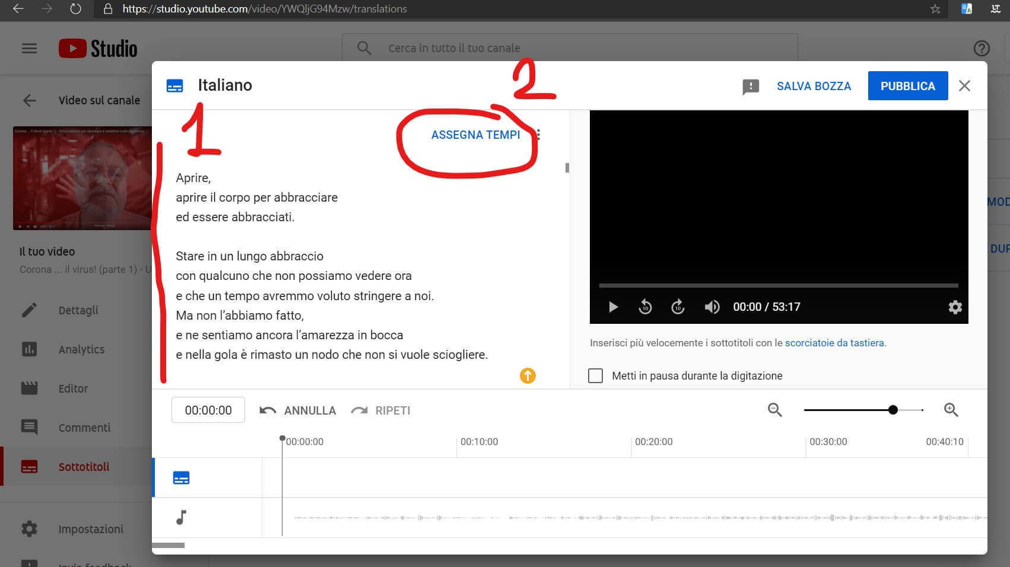Enable 'Metti in pausa durante la digitazione'
1010x567 pixels.
(x=595, y=375)
